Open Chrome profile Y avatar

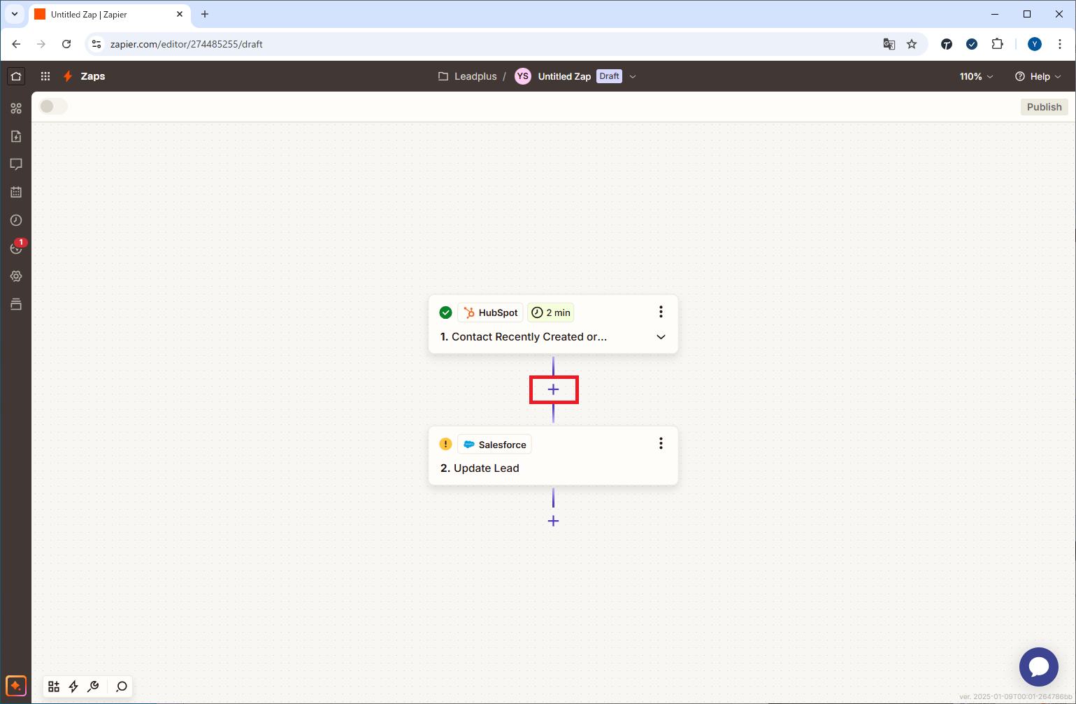pos(1035,44)
